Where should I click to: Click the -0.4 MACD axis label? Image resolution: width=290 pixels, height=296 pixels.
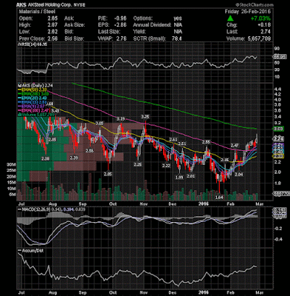pos(278,239)
